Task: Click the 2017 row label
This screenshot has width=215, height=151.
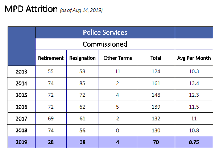Action: click(21, 118)
